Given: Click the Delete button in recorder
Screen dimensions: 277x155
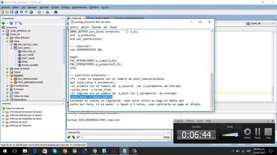Looking at the screenshot, I should click(247, 133).
